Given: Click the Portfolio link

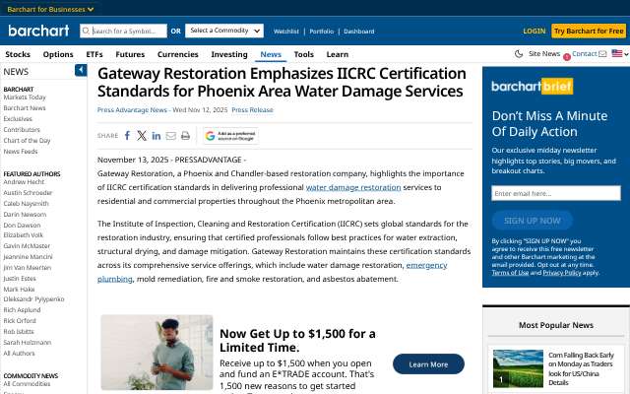Looking at the screenshot, I should tap(322, 32).
